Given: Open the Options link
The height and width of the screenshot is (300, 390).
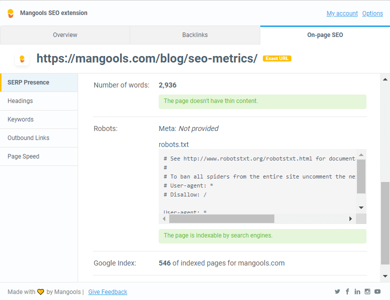Looking at the screenshot, I should point(372,13).
